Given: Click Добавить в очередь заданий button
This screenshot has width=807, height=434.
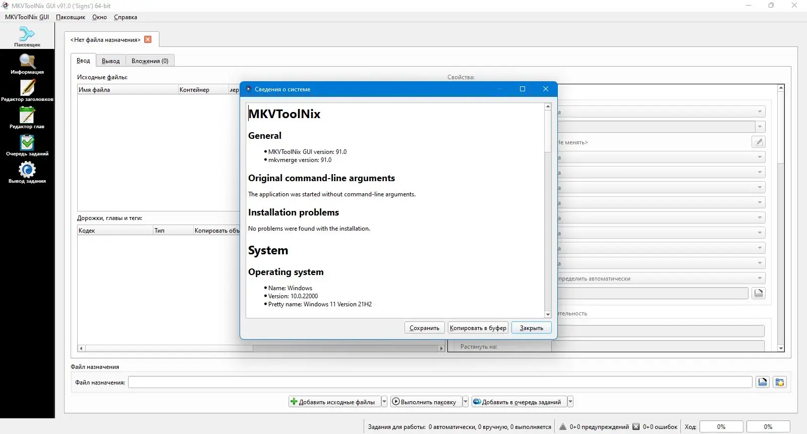Looking at the screenshot, I should coord(518,402).
